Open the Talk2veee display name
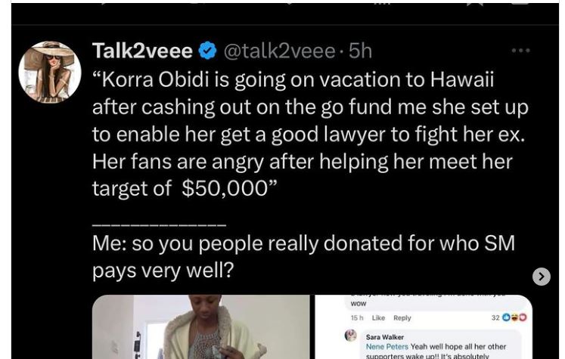Viewport: 565px width, 359px height. [x=142, y=51]
